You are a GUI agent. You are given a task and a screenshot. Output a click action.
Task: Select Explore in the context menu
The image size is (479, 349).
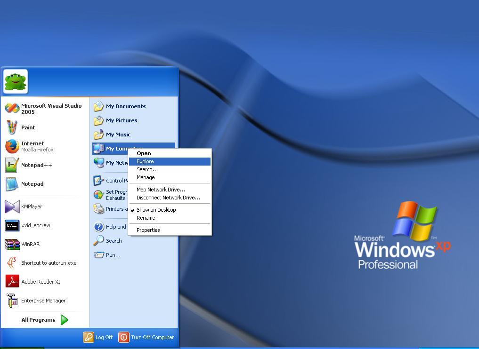170,161
